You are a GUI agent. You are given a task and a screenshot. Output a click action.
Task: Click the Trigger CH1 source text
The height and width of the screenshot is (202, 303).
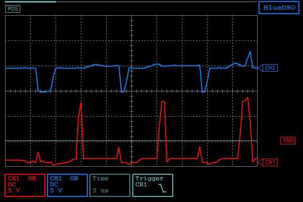pyautogui.click(x=141, y=185)
